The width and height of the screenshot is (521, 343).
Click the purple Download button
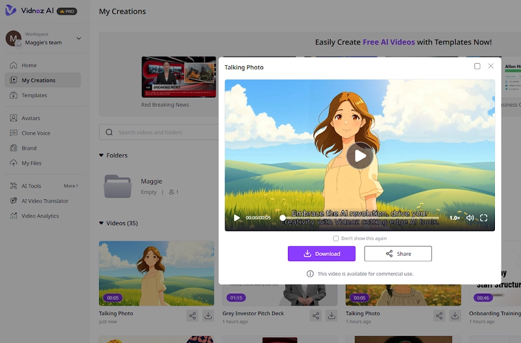322,254
